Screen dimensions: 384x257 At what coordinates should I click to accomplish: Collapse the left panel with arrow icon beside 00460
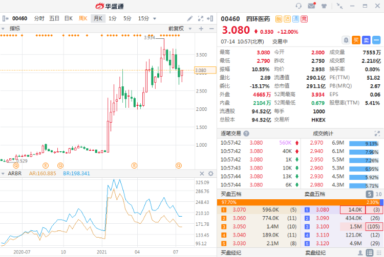coord(5,18)
